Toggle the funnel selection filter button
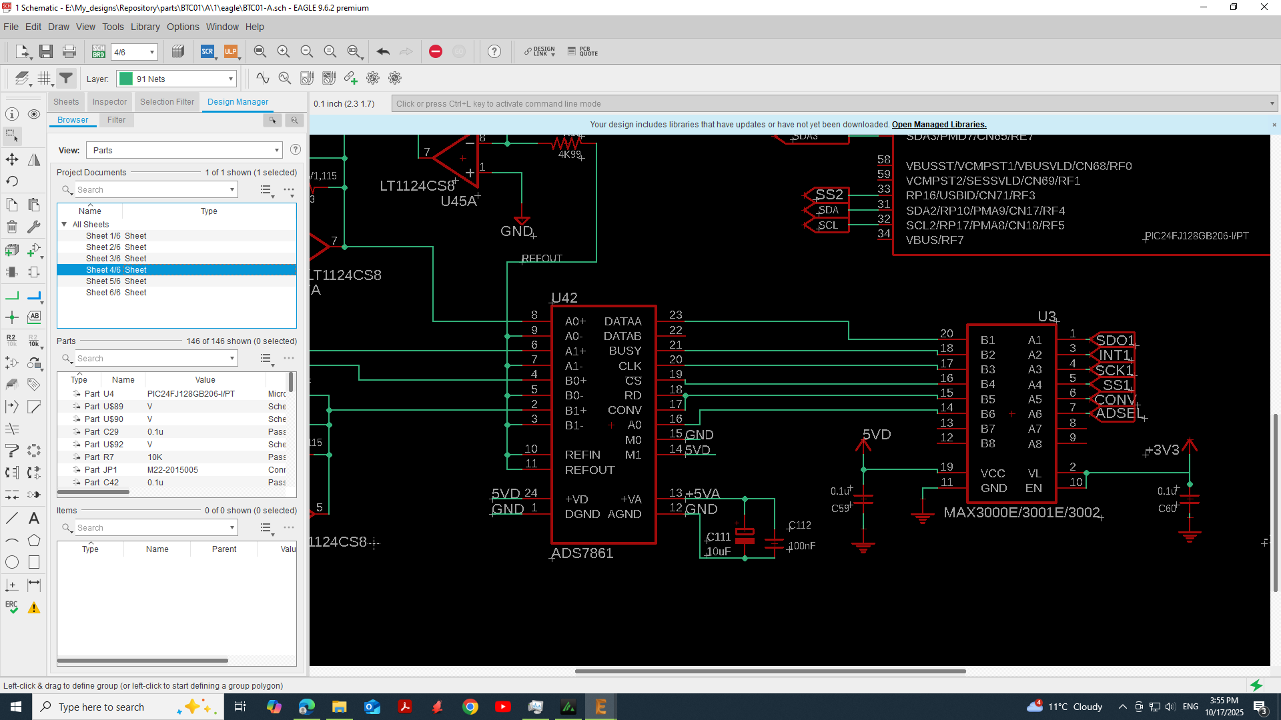The width and height of the screenshot is (1281, 720). (66, 79)
